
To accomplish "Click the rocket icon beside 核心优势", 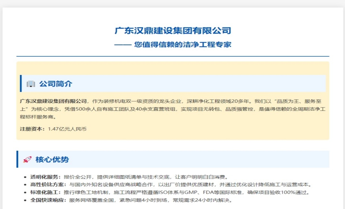I will click(x=27, y=160).
